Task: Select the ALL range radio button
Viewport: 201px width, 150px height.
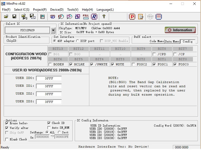Action: (47, 132)
